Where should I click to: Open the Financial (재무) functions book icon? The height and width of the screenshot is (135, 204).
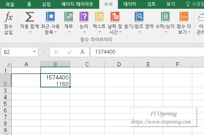pos(69,17)
